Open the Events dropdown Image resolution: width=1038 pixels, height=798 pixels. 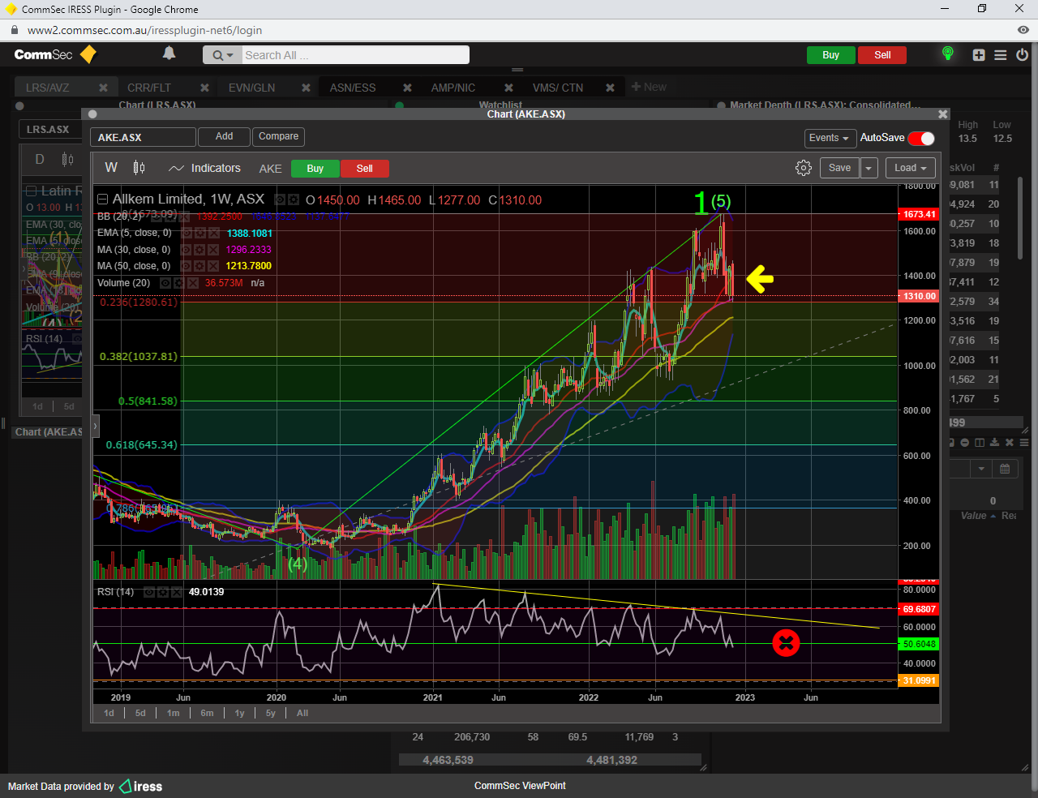829,138
